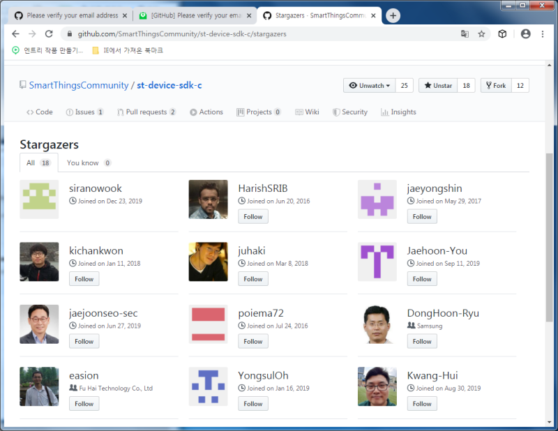Click the page scrollbar down arrow
Screen dimensions: 558x431
point(550,423)
